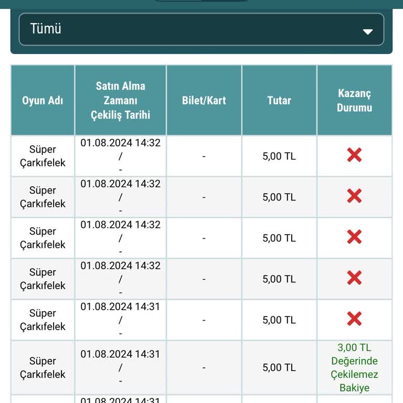Image resolution: width=403 pixels, height=403 pixels.
Task: Click the white dropdown arrow beside Tümü
Action: 367,31
